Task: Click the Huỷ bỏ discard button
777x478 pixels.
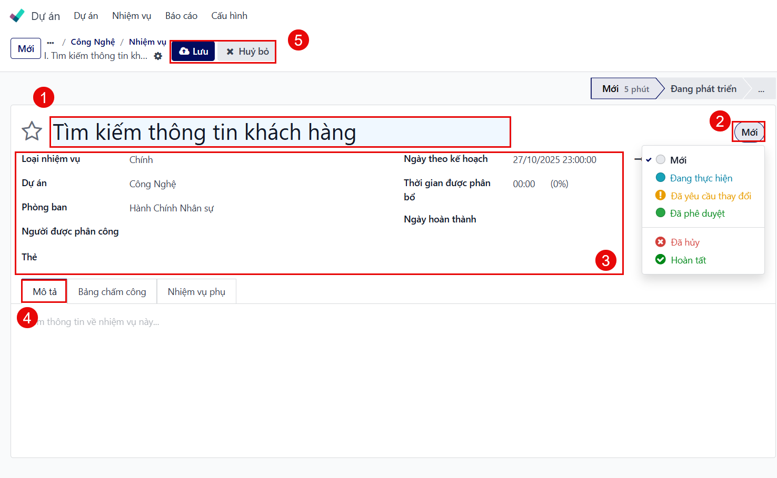Action: (x=247, y=52)
